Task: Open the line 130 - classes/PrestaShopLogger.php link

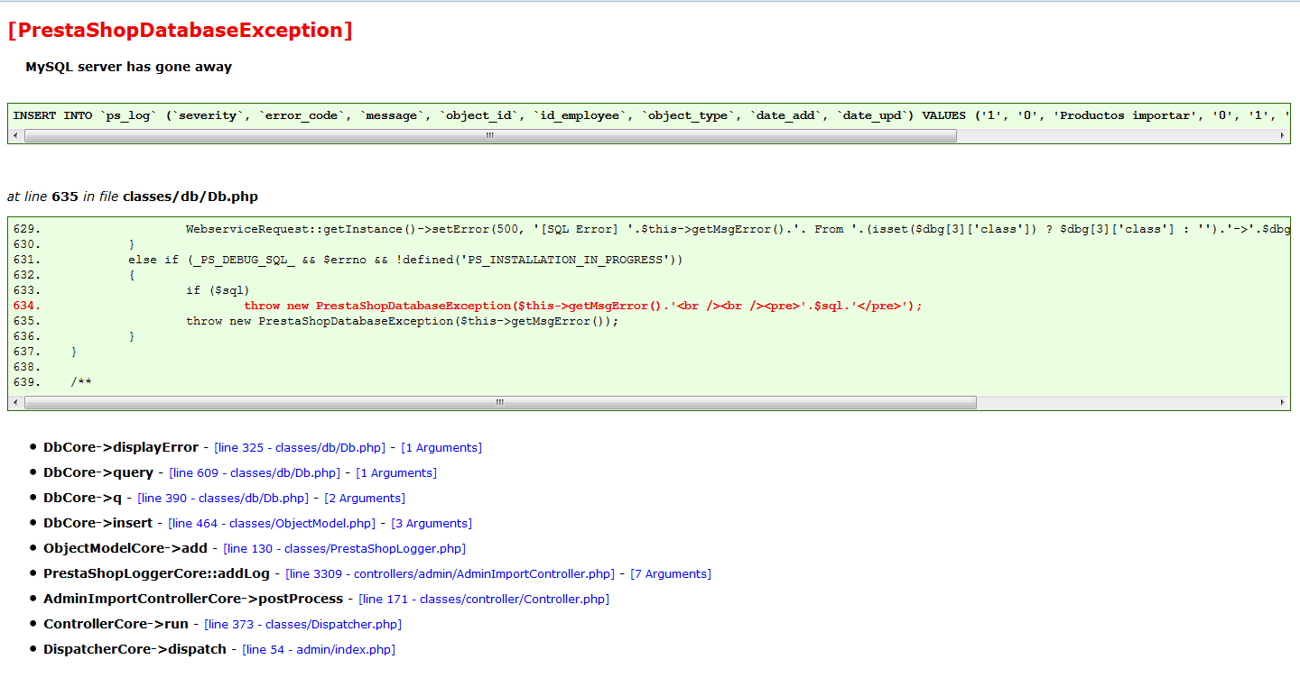Action: coord(345,549)
